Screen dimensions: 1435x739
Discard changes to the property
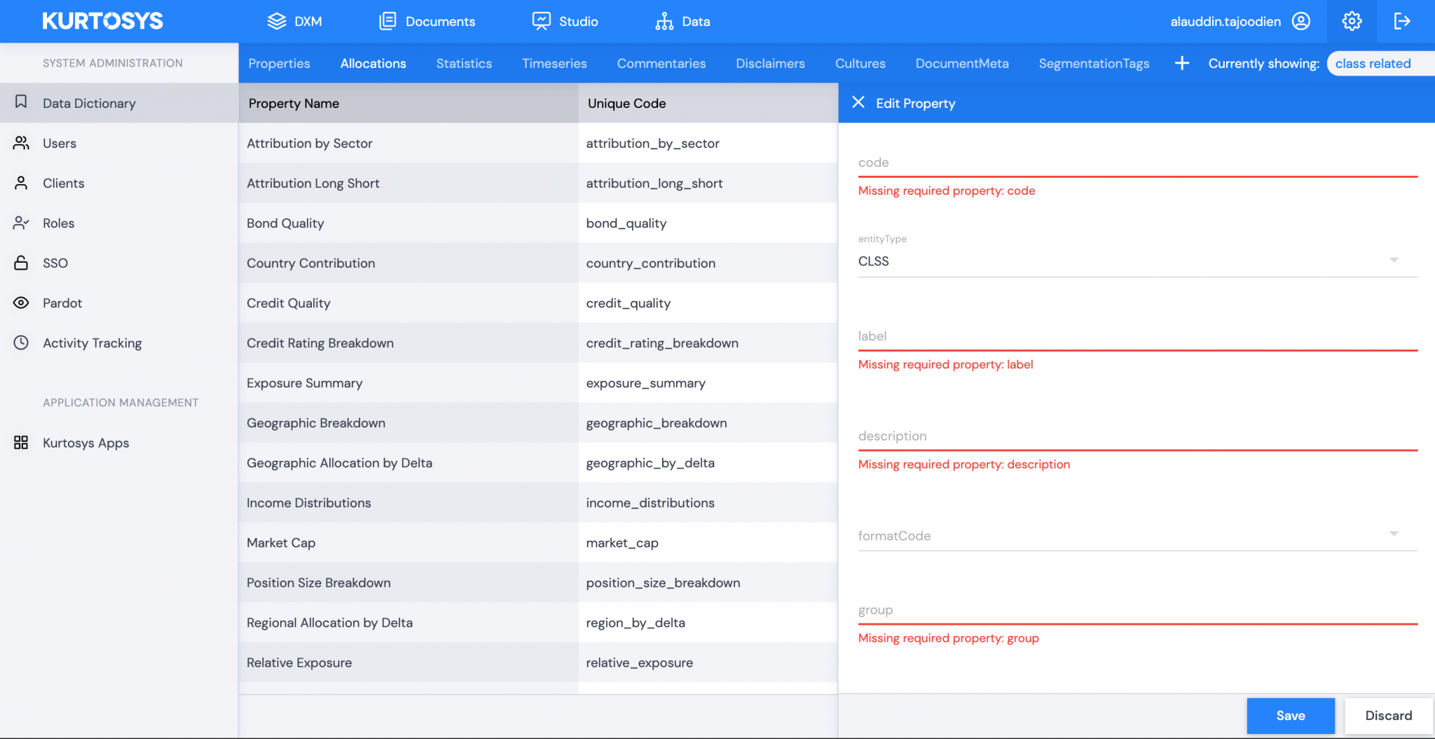1388,715
